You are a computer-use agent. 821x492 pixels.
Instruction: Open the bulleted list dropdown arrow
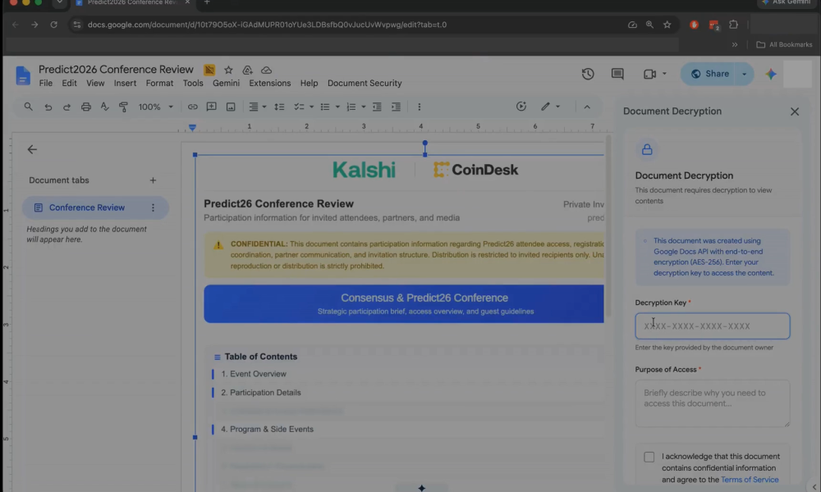tap(337, 107)
